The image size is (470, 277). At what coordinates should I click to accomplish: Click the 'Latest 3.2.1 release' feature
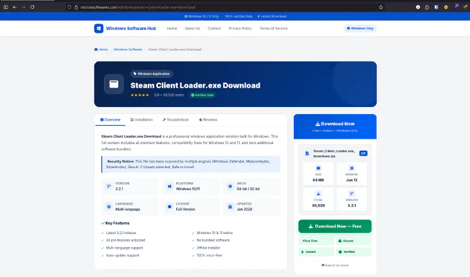(x=121, y=232)
